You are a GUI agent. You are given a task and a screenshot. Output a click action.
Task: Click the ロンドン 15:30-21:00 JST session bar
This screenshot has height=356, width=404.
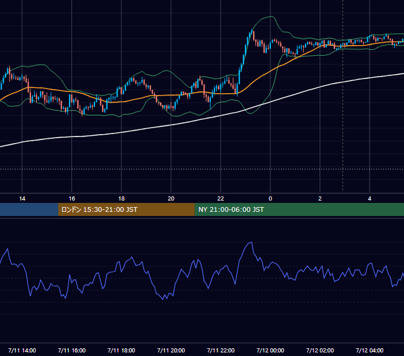pos(126,209)
